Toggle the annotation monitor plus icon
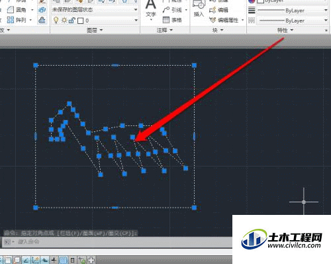 91,260
